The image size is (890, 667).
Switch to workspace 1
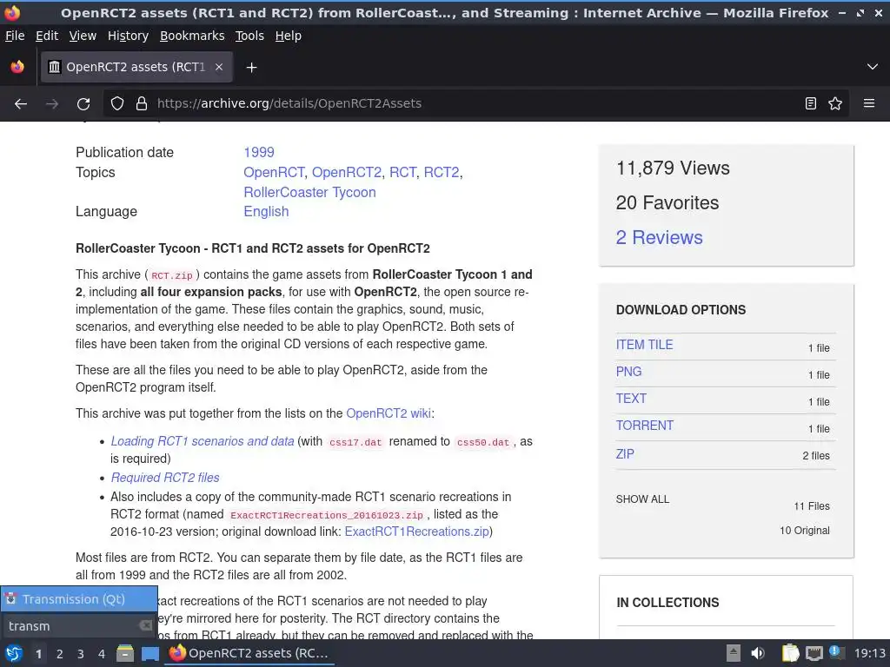38,654
